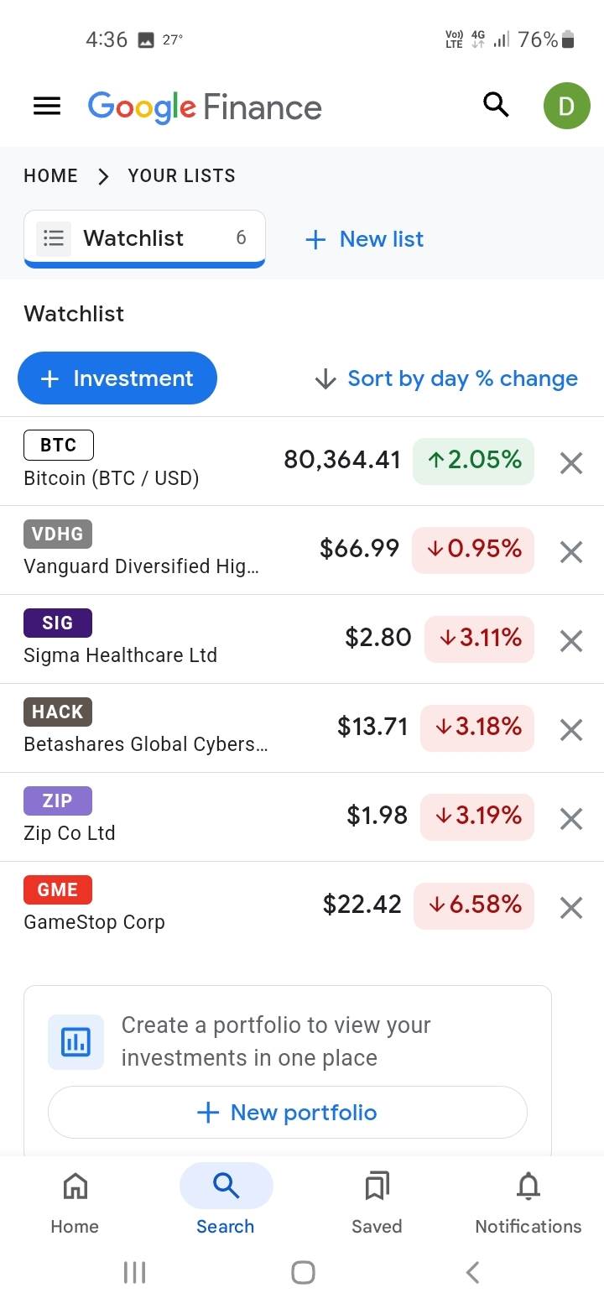Tap the VDHG ticker badge
The height and width of the screenshot is (1309, 604).
point(58,534)
